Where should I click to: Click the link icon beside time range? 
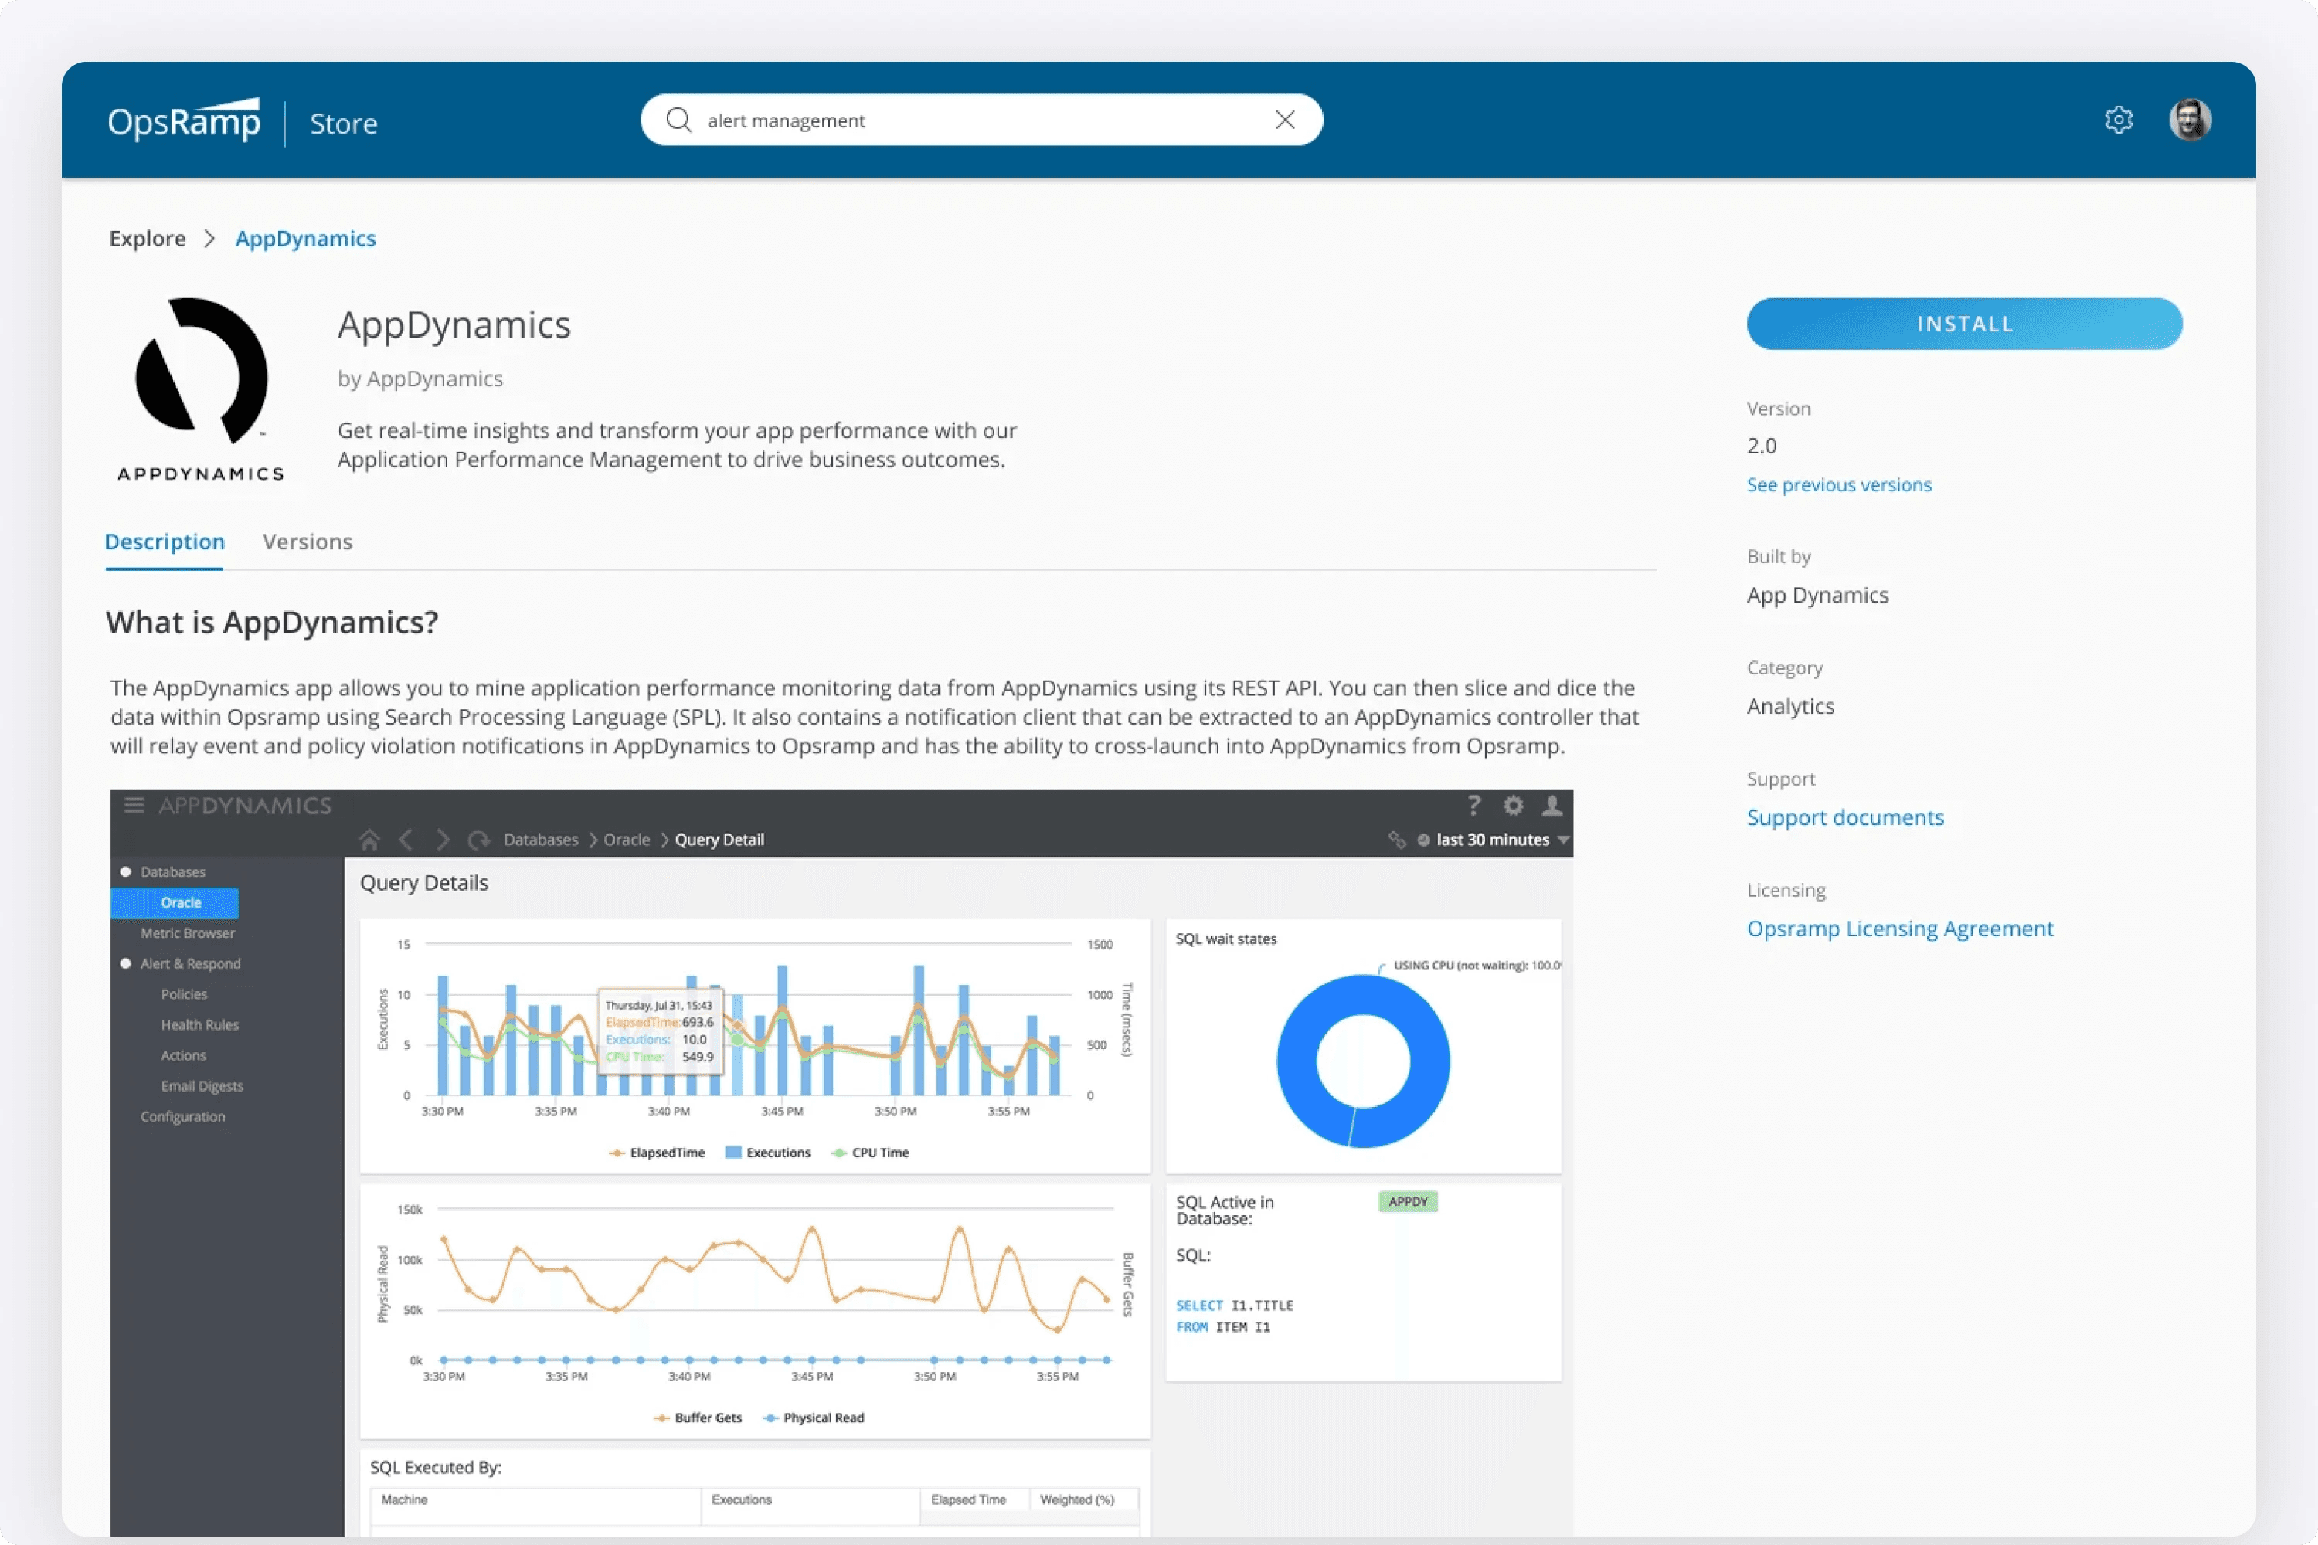click(1398, 840)
